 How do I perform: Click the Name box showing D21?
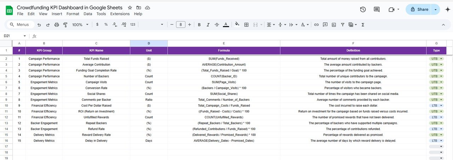(12, 36)
